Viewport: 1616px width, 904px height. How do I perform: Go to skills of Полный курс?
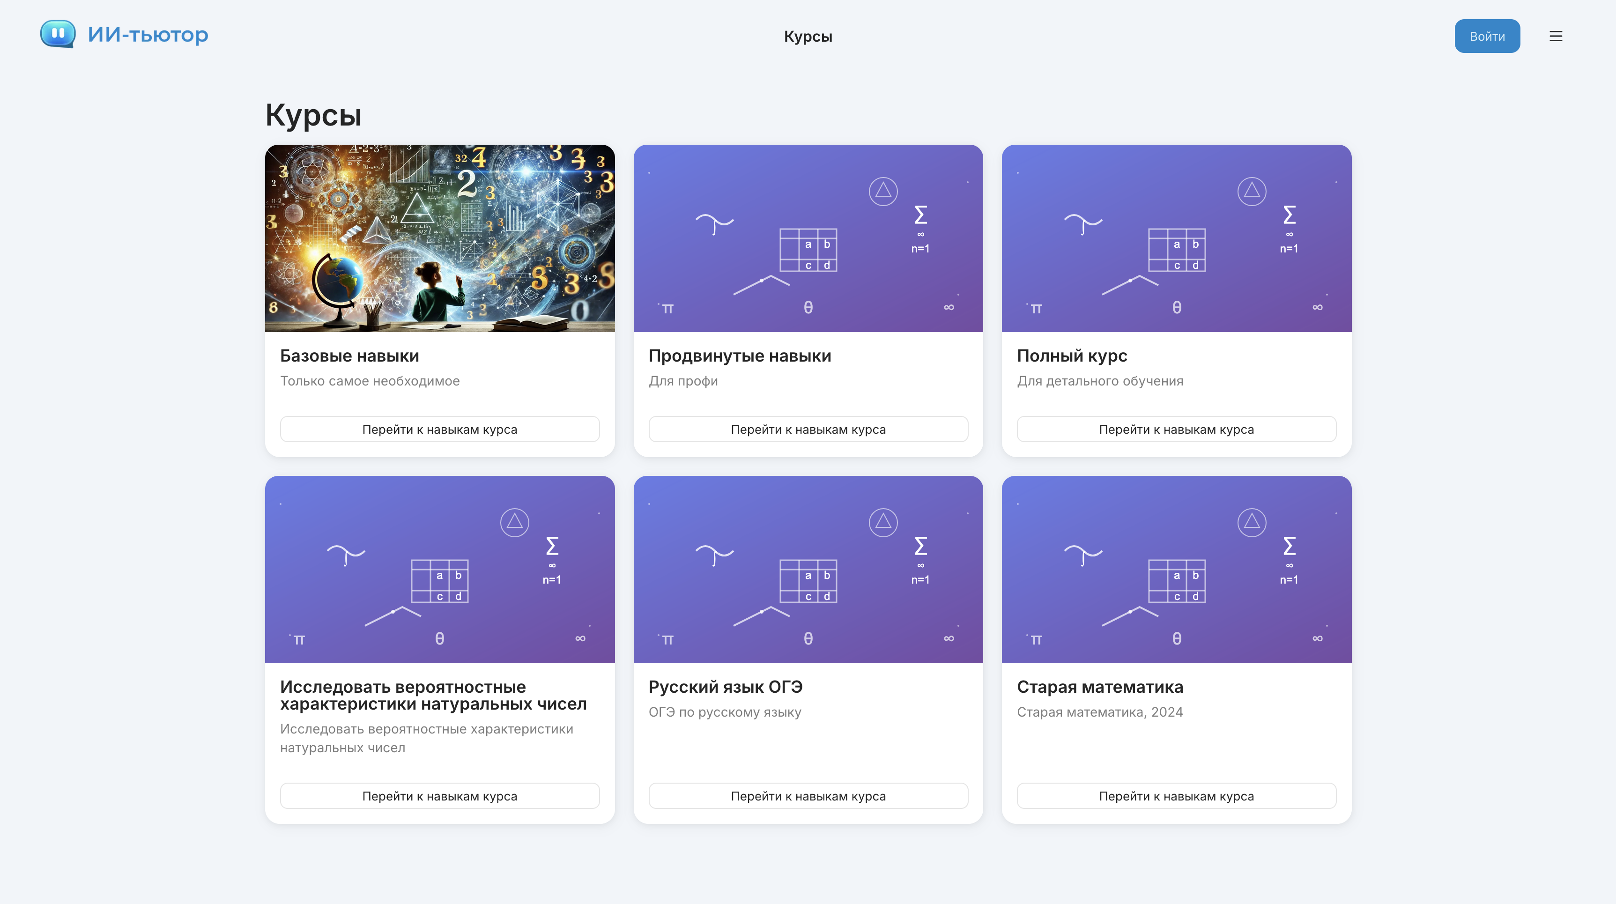(1176, 429)
